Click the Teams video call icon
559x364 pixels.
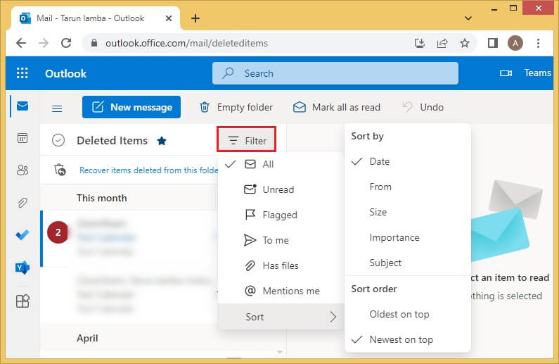point(506,73)
